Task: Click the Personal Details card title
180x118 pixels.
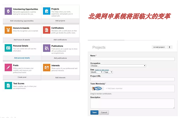Action: pos(21,46)
